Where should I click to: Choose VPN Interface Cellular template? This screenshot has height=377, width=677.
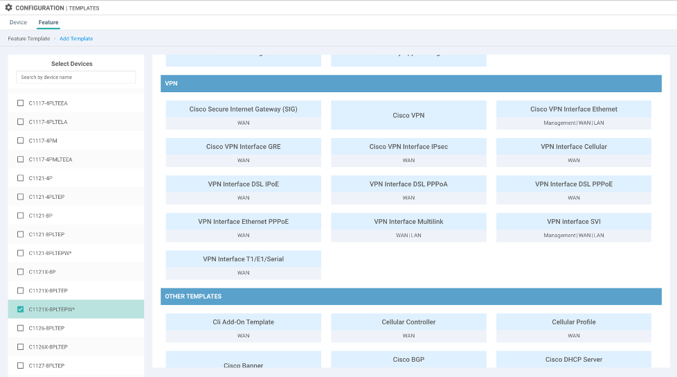(574, 152)
